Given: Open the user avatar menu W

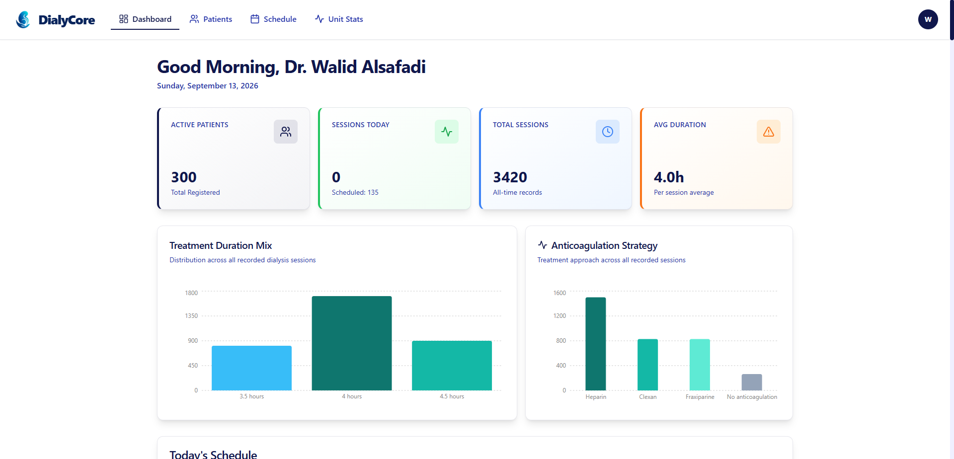Looking at the screenshot, I should click(x=928, y=19).
